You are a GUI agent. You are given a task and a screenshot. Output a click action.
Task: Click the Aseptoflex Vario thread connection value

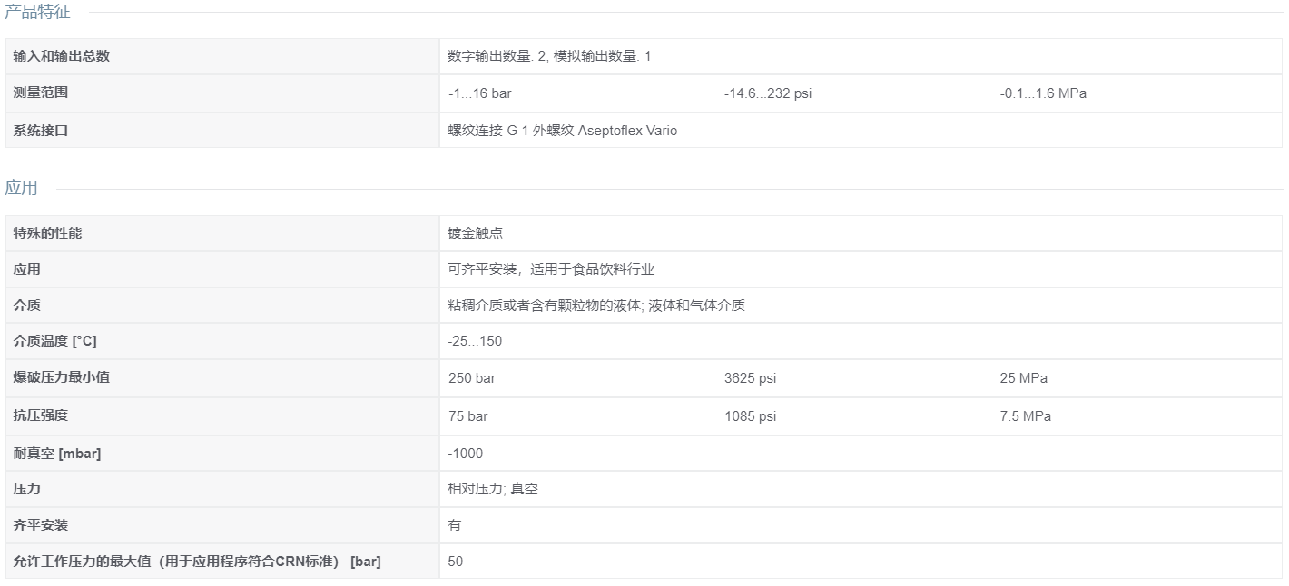[x=562, y=131]
